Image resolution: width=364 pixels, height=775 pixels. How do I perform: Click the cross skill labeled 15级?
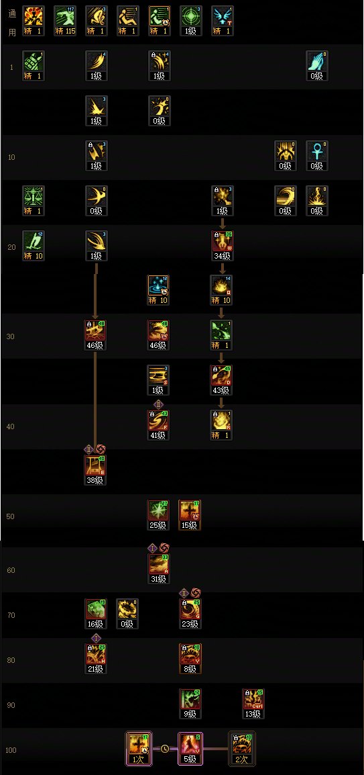pos(190,516)
